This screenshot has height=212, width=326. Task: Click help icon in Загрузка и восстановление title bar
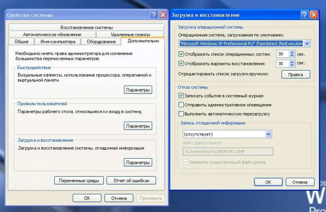(x=305, y=15)
